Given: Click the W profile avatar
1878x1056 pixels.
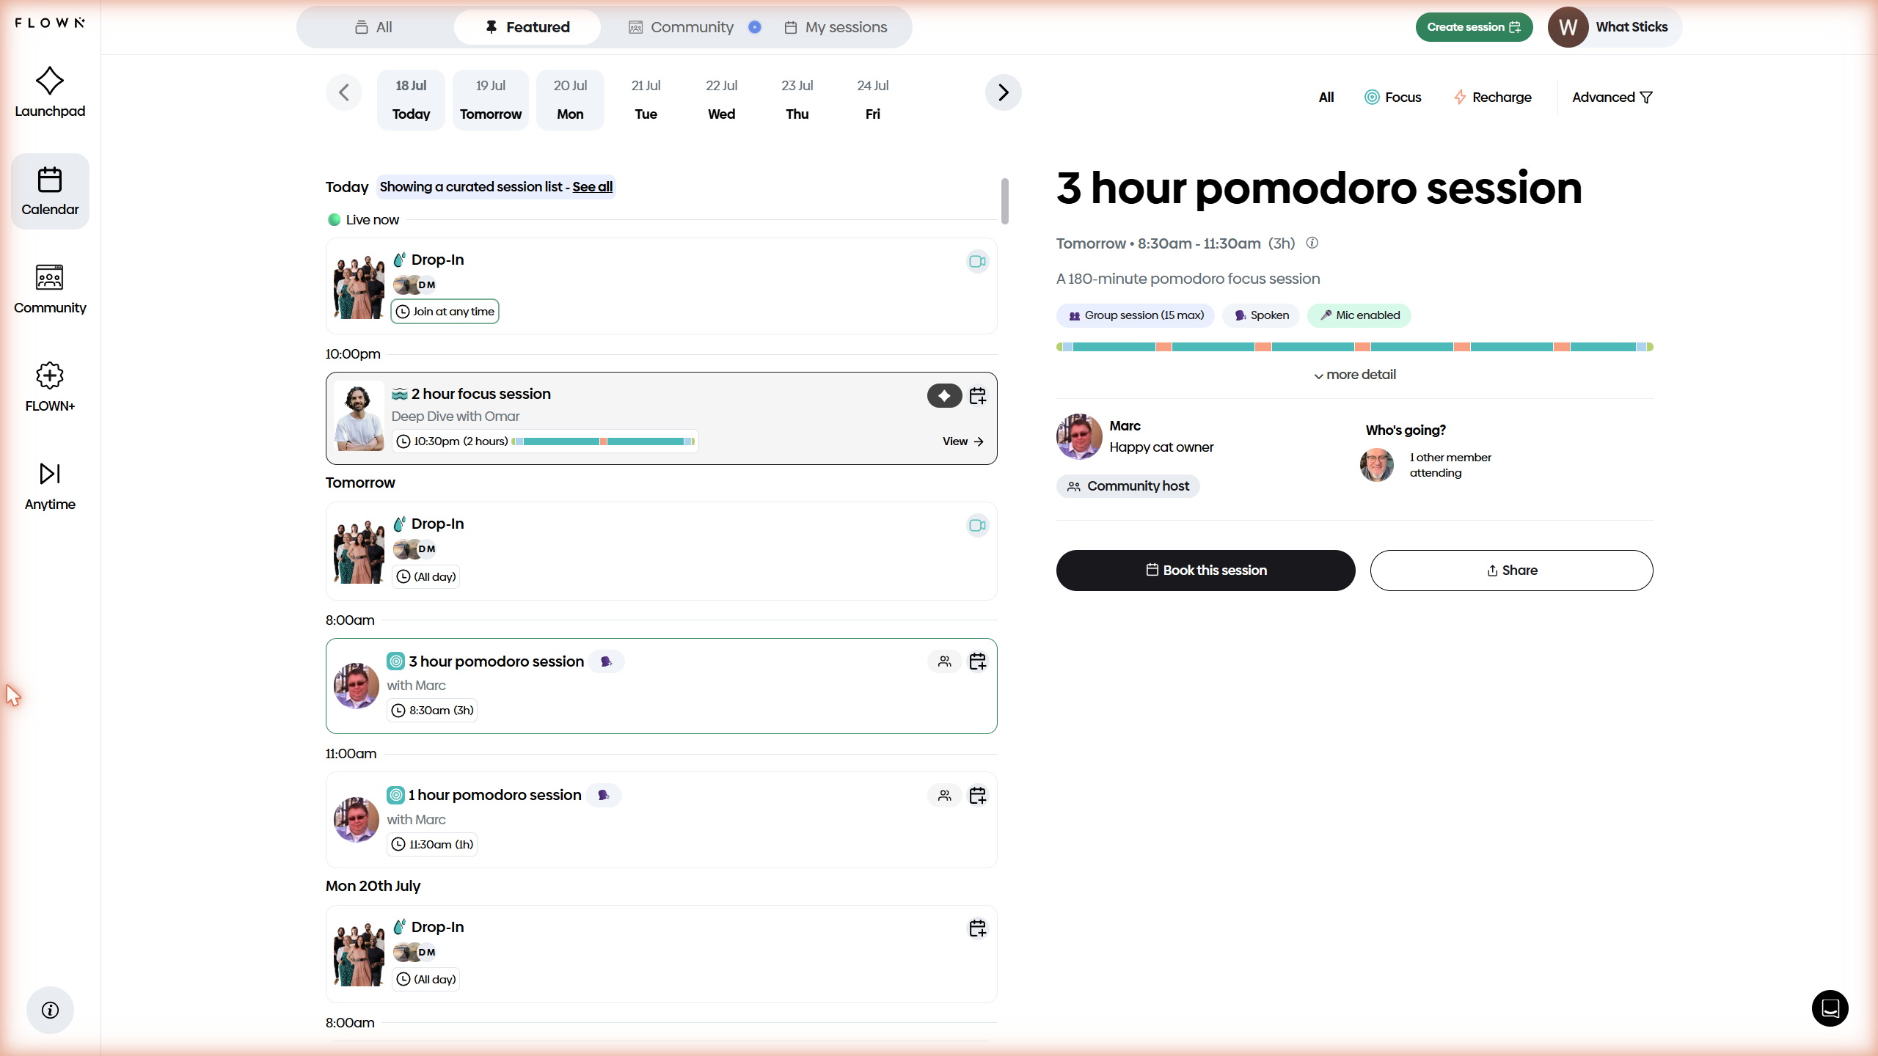Looking at the screenshot, I should click(1568, 27).
